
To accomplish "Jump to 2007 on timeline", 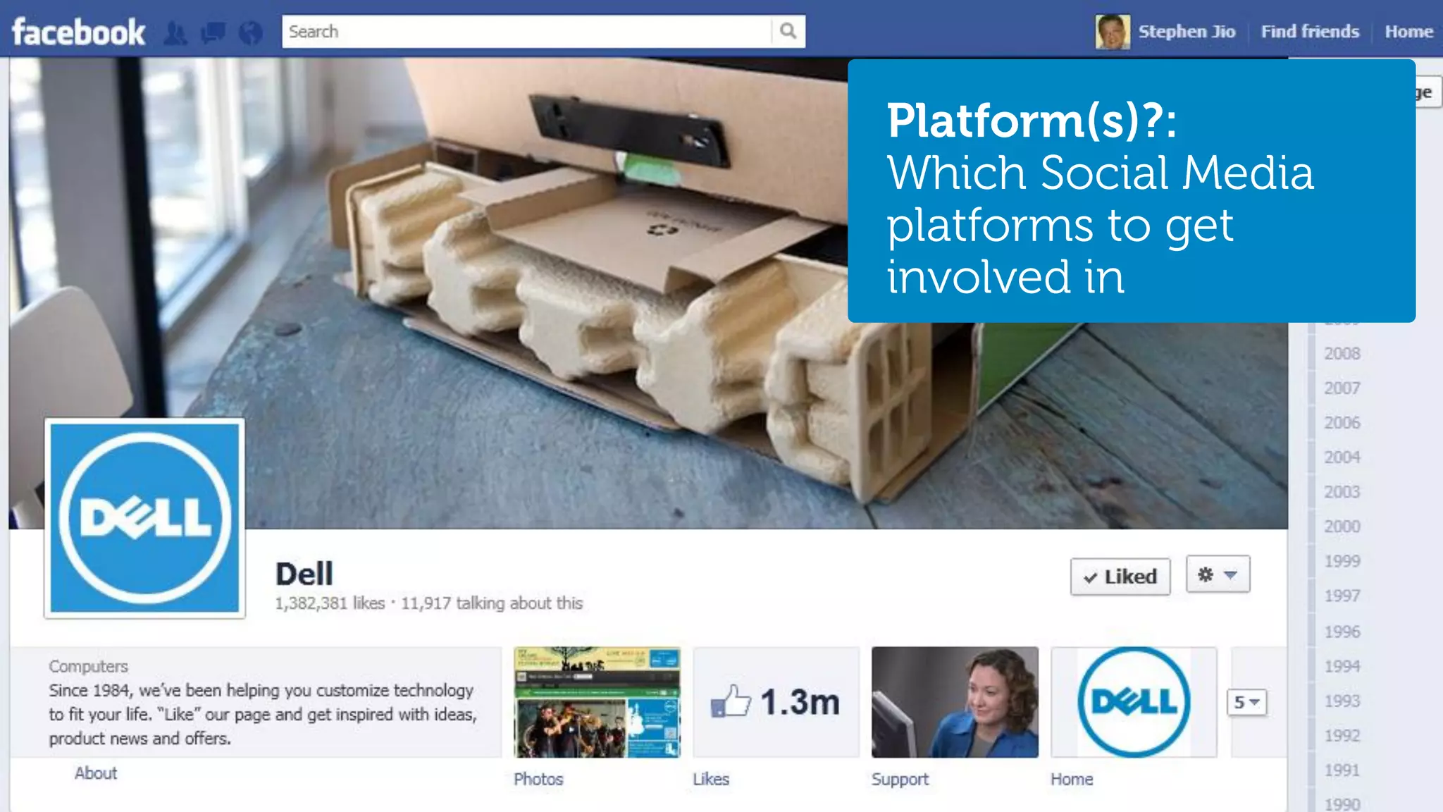I will (1342, 388).
